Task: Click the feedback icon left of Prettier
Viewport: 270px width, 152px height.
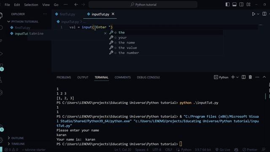Action: tap(236, 150)
